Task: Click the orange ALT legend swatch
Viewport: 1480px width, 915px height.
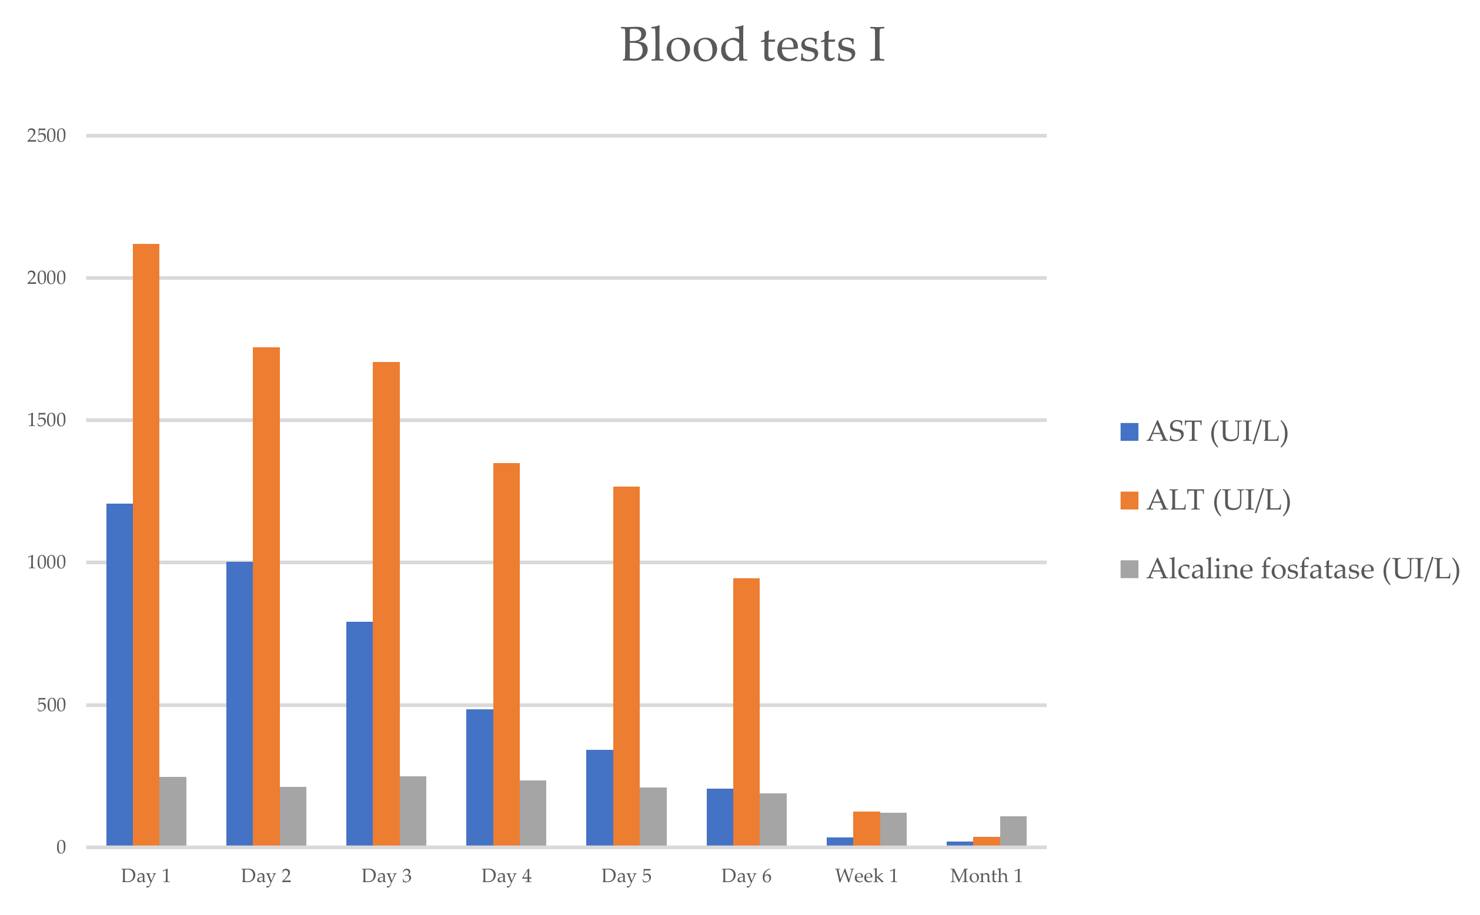Action: click(x=1129, y=501)
